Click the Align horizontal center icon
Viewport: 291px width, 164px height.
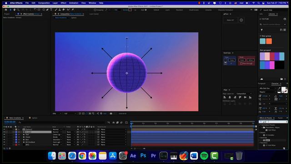pos(230,97)
